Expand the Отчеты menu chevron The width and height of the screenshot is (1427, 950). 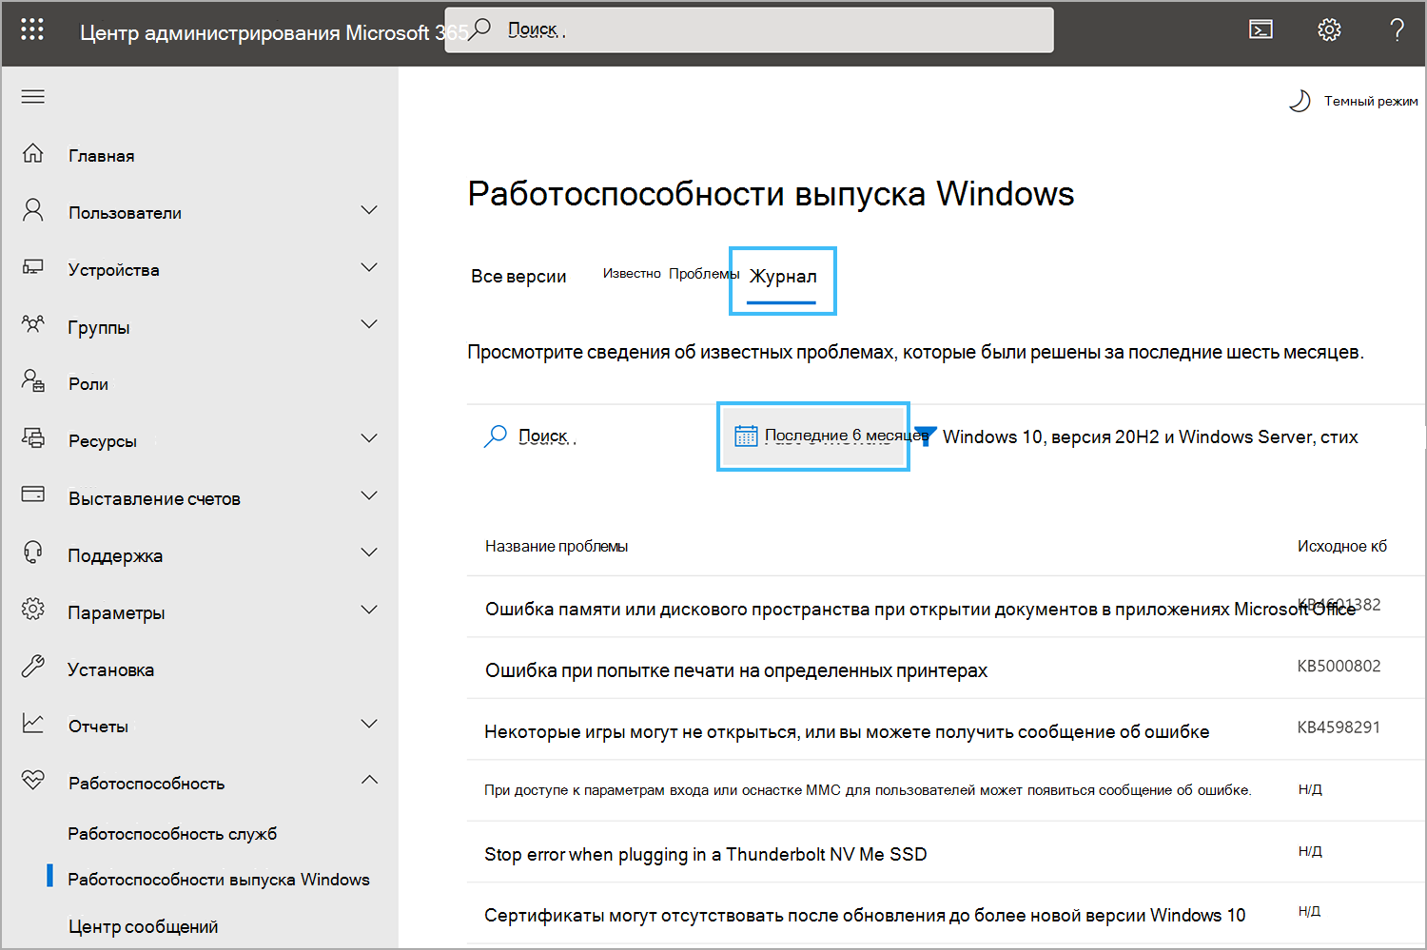(369, 724)
